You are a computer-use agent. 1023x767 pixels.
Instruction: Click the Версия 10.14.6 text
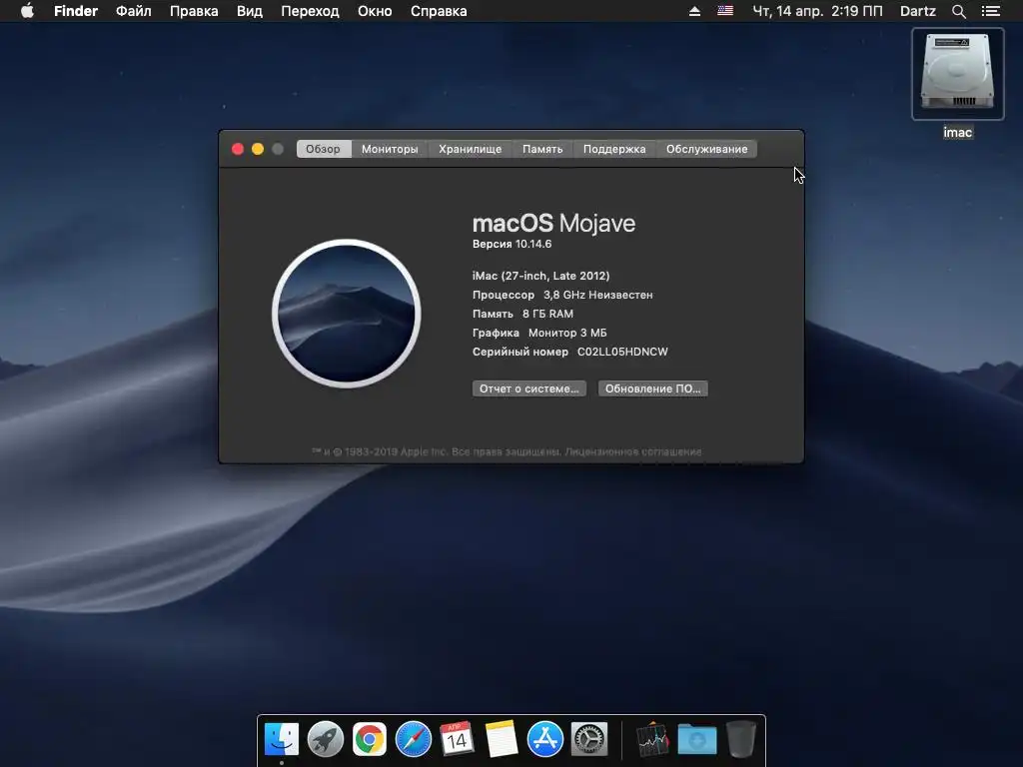click(x=512, y=244)
